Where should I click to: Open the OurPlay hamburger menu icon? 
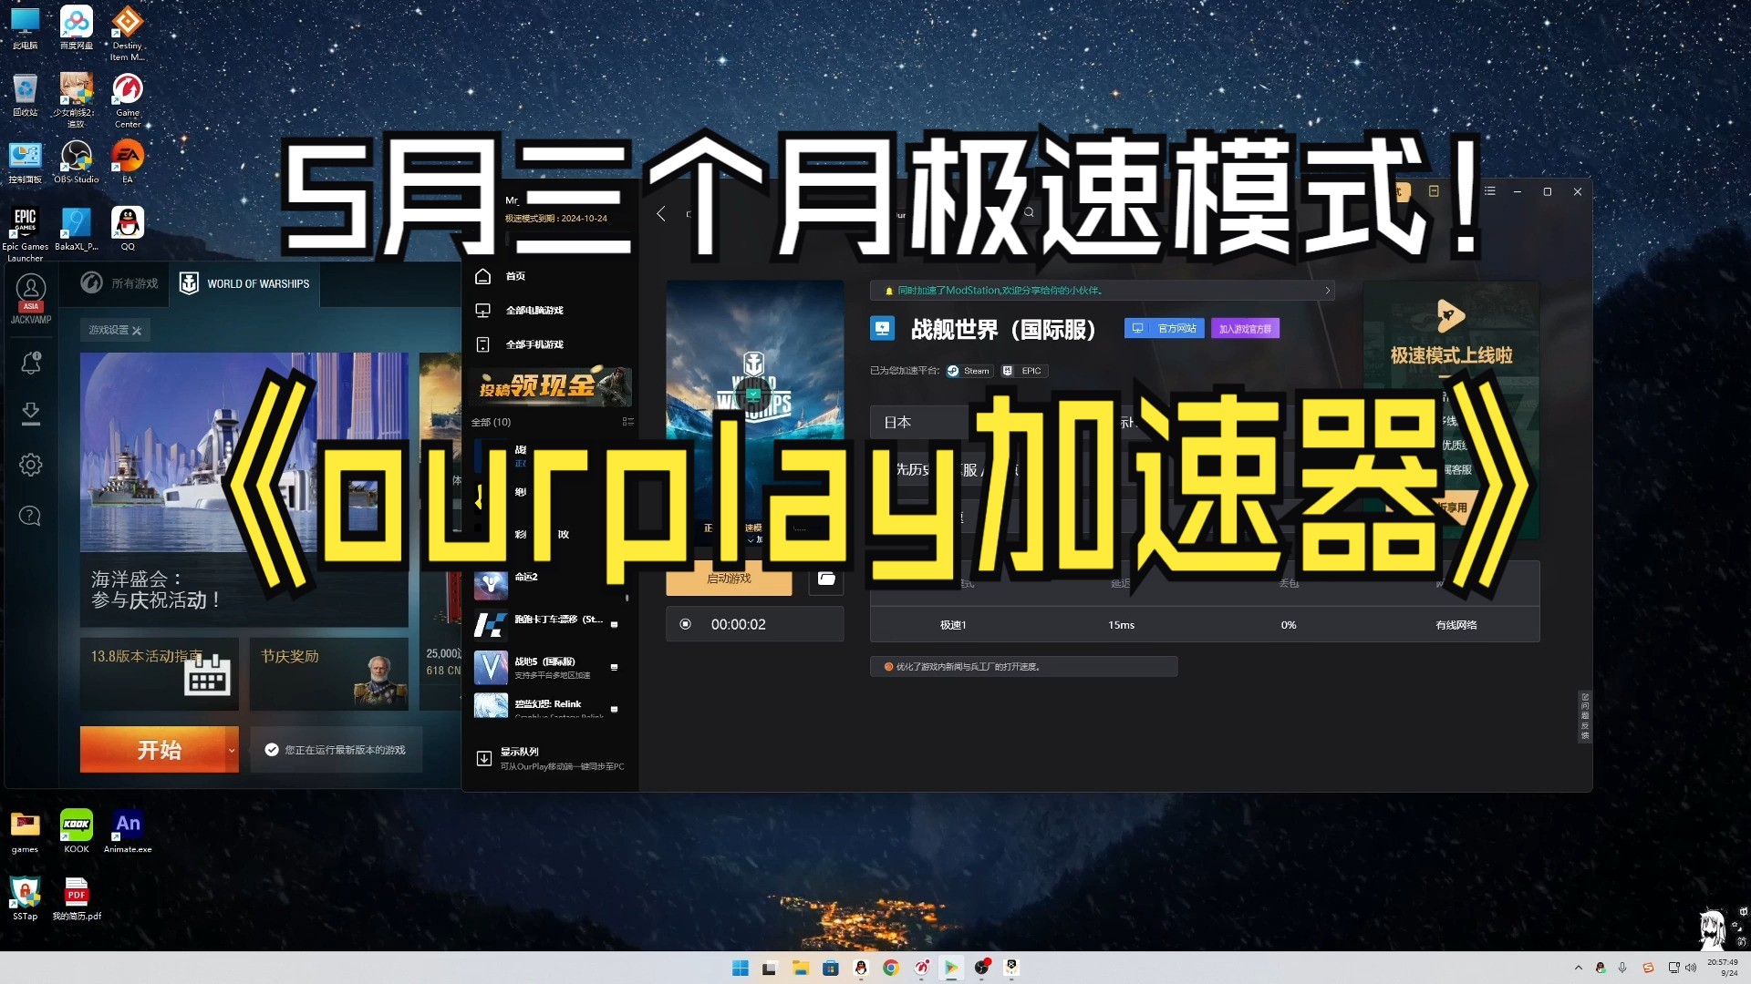1490,191
